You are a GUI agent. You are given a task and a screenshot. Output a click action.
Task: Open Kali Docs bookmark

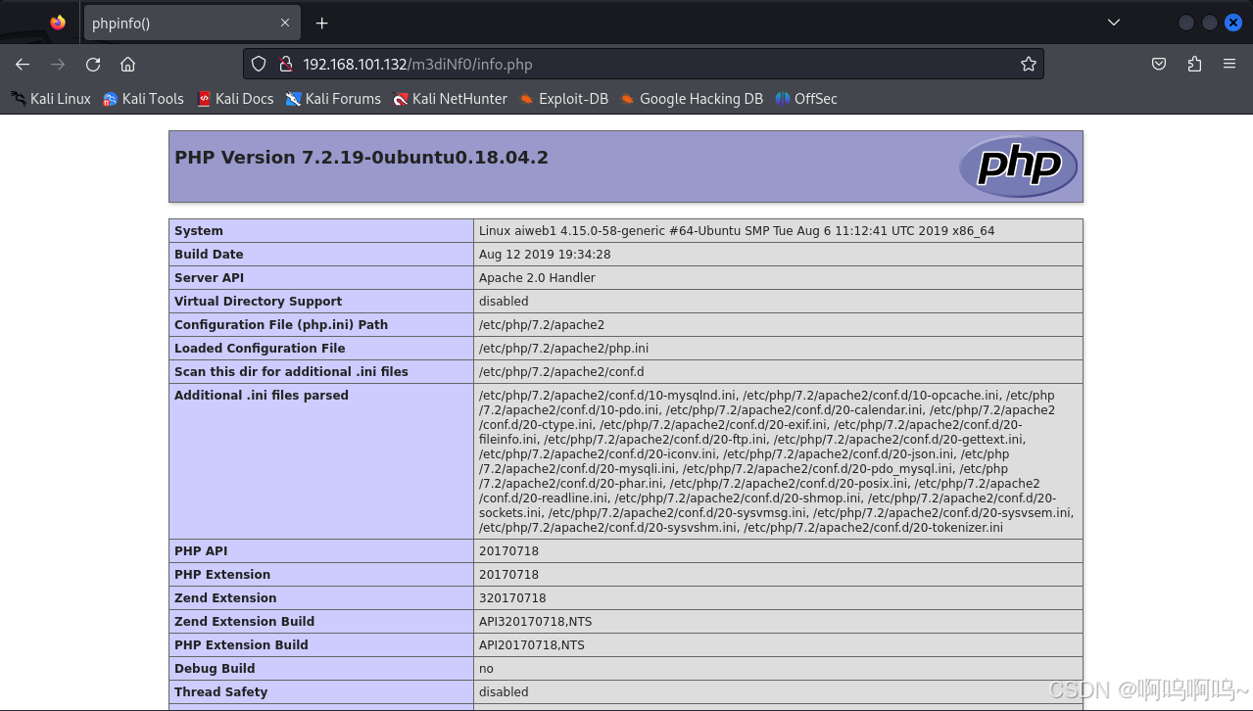(235, 98)
